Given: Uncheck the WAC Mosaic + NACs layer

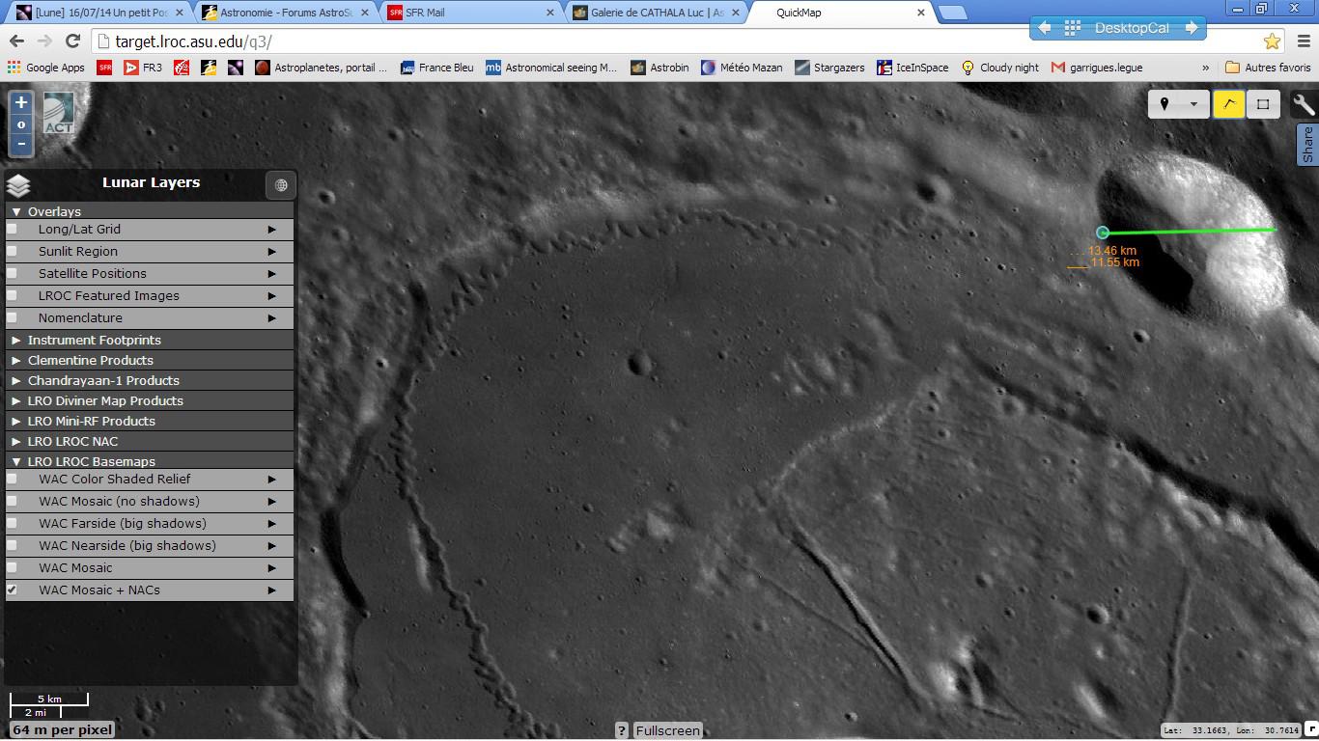Looking at the screenshot, I should coord(13,590).
